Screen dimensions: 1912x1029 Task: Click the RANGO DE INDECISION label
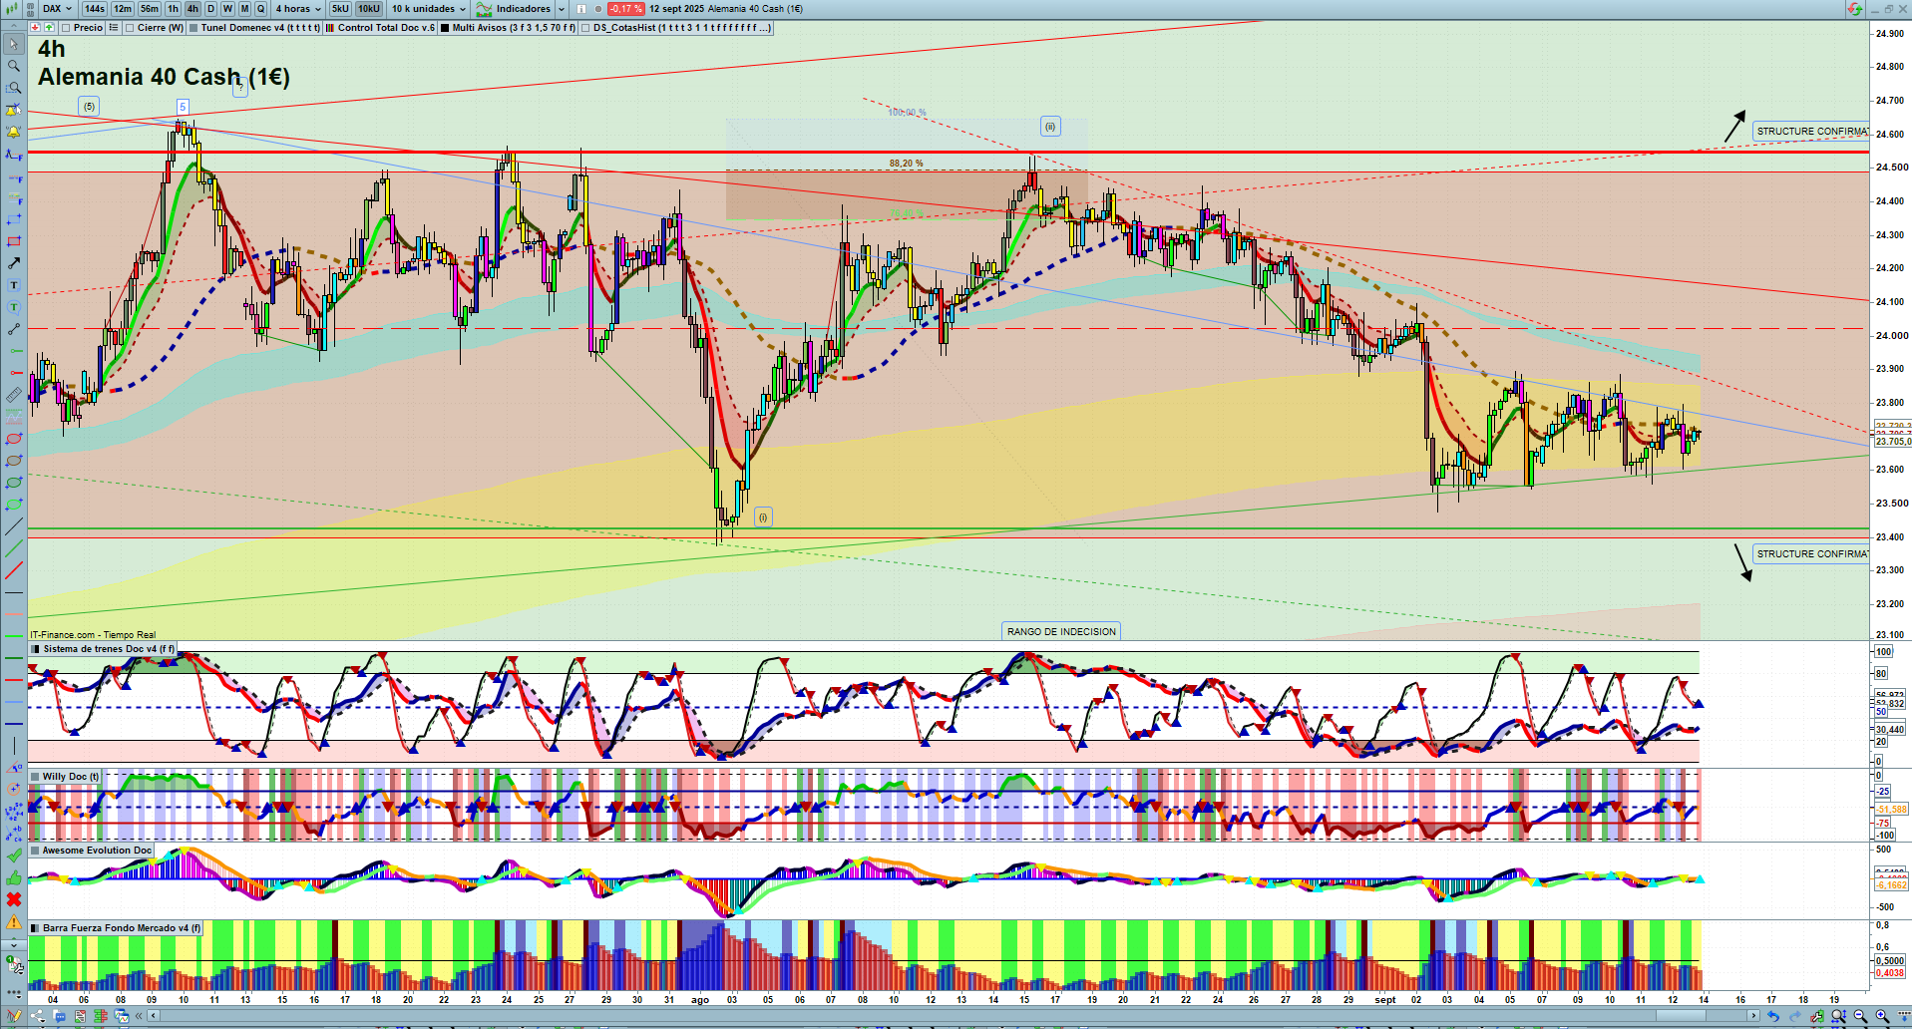tap(1061, 631)
